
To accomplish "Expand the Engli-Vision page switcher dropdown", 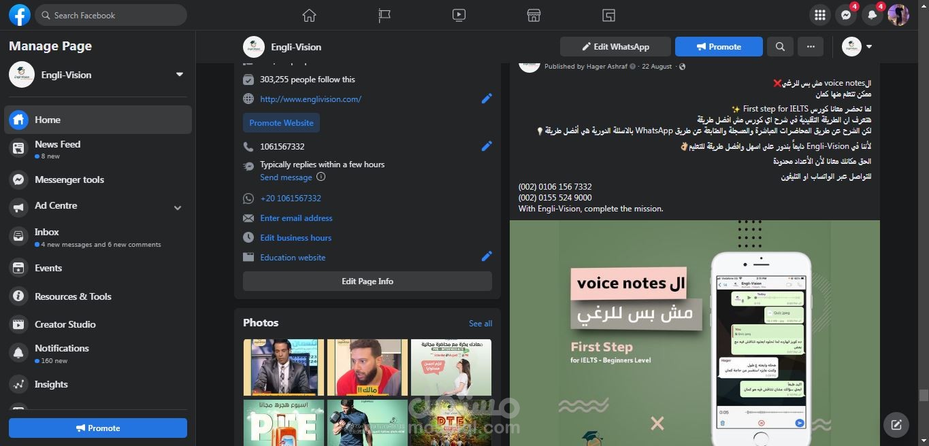I will 180,75.
